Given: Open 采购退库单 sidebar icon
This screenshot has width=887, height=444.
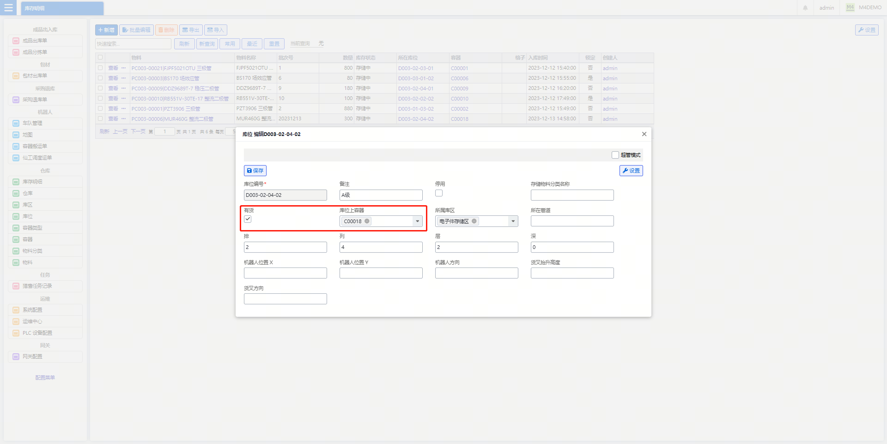Looking at the screenshot, I should pos(16,100).
